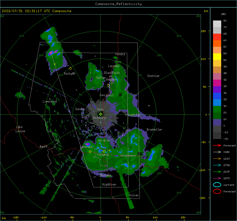The width and height of the screenshot is (237, 221).
Task: Click the dBZ legend heading
Action: [x=223, y=14]
